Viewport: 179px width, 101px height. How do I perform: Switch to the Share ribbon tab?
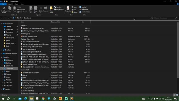coord(16,4)
